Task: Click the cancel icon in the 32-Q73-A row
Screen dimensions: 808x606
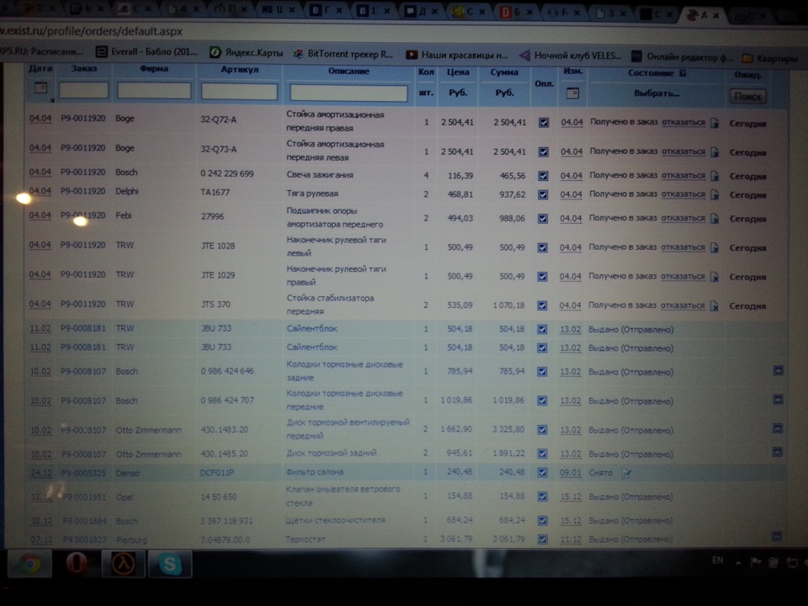Action: (x=715, y=152)
